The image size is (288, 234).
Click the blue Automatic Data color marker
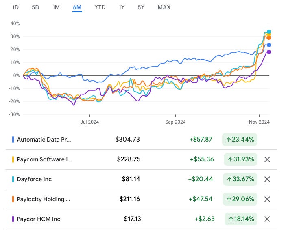(13, 140)
